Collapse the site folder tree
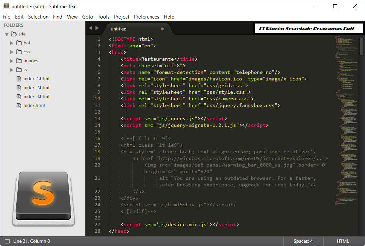The width and height of the screenshot is (365, 246). pos(7,34)
